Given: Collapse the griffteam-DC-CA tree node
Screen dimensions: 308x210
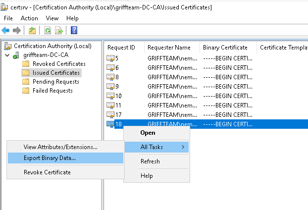Looking at the screenshot, I should click(x=7, y=55).
